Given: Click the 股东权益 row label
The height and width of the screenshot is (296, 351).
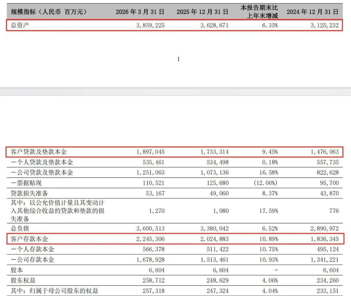Looking at the screenshot, I should 23,280.
